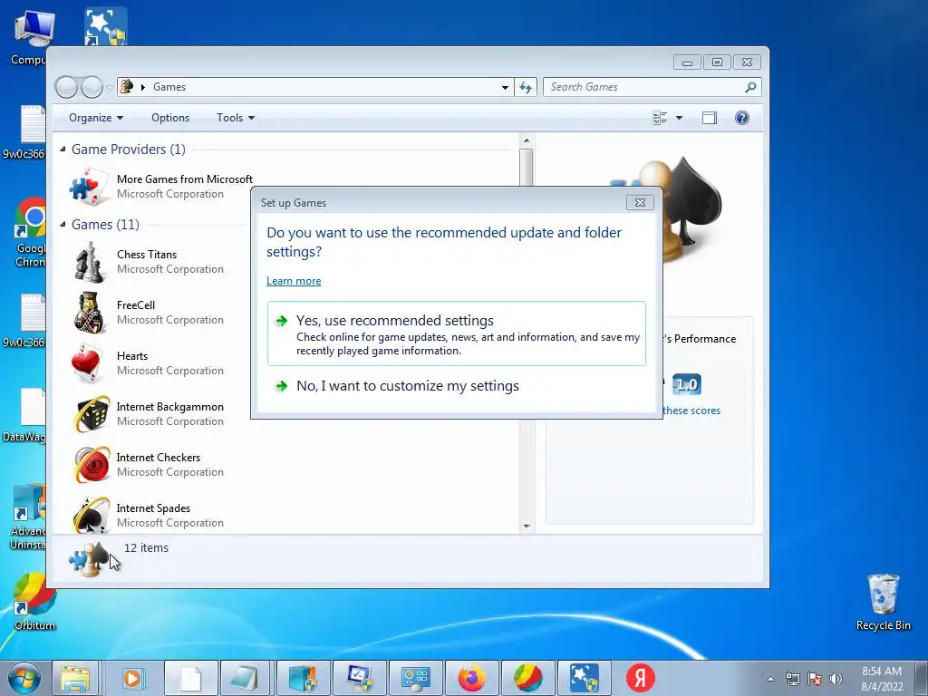Image resolution: width=928 pixels, height=696 pixels.
Task: Click the performance score 1.0 badge
Action: tap(687, 384)
